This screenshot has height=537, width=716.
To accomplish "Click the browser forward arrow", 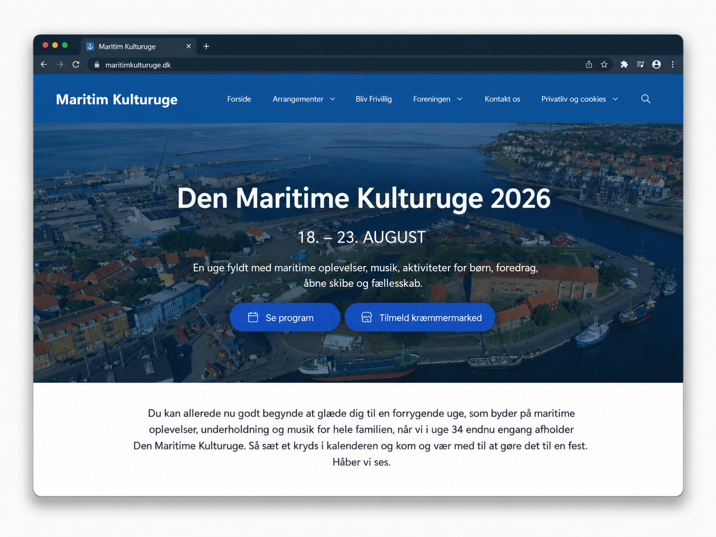I will point(60,64).
